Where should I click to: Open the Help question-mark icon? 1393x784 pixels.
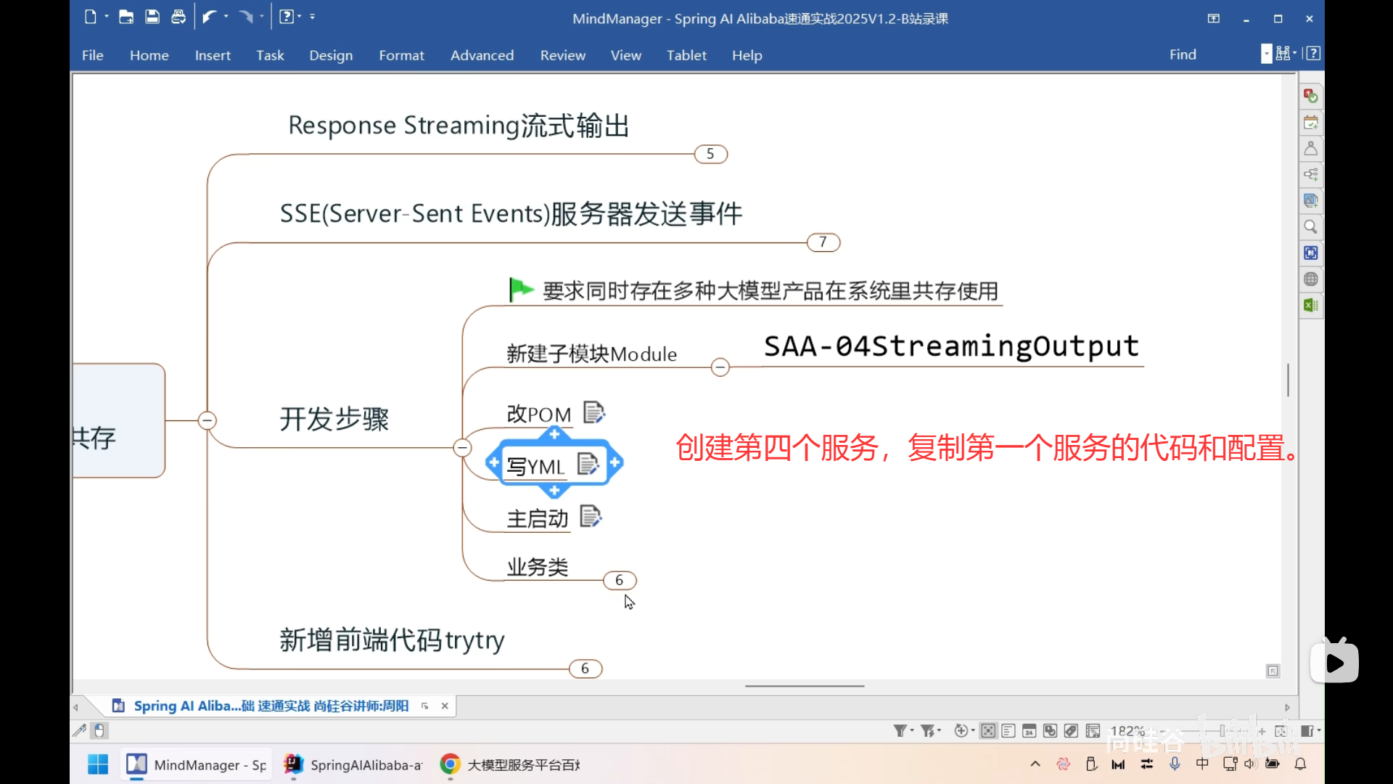(x=287, y=16)
